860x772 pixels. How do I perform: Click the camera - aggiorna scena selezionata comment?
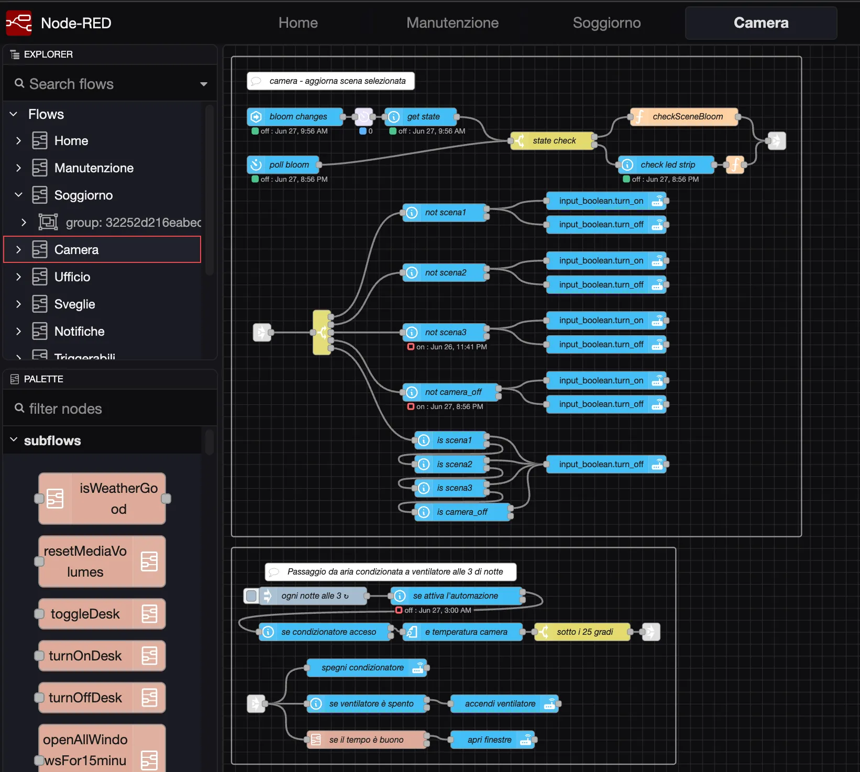(x=330, y=81)
